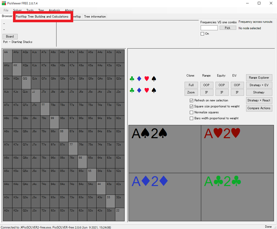Image resolution: width=277 pixels, height=229 pixels.
Task: Click the Frequencies VS one combo input field
Action: click(209, 28)
